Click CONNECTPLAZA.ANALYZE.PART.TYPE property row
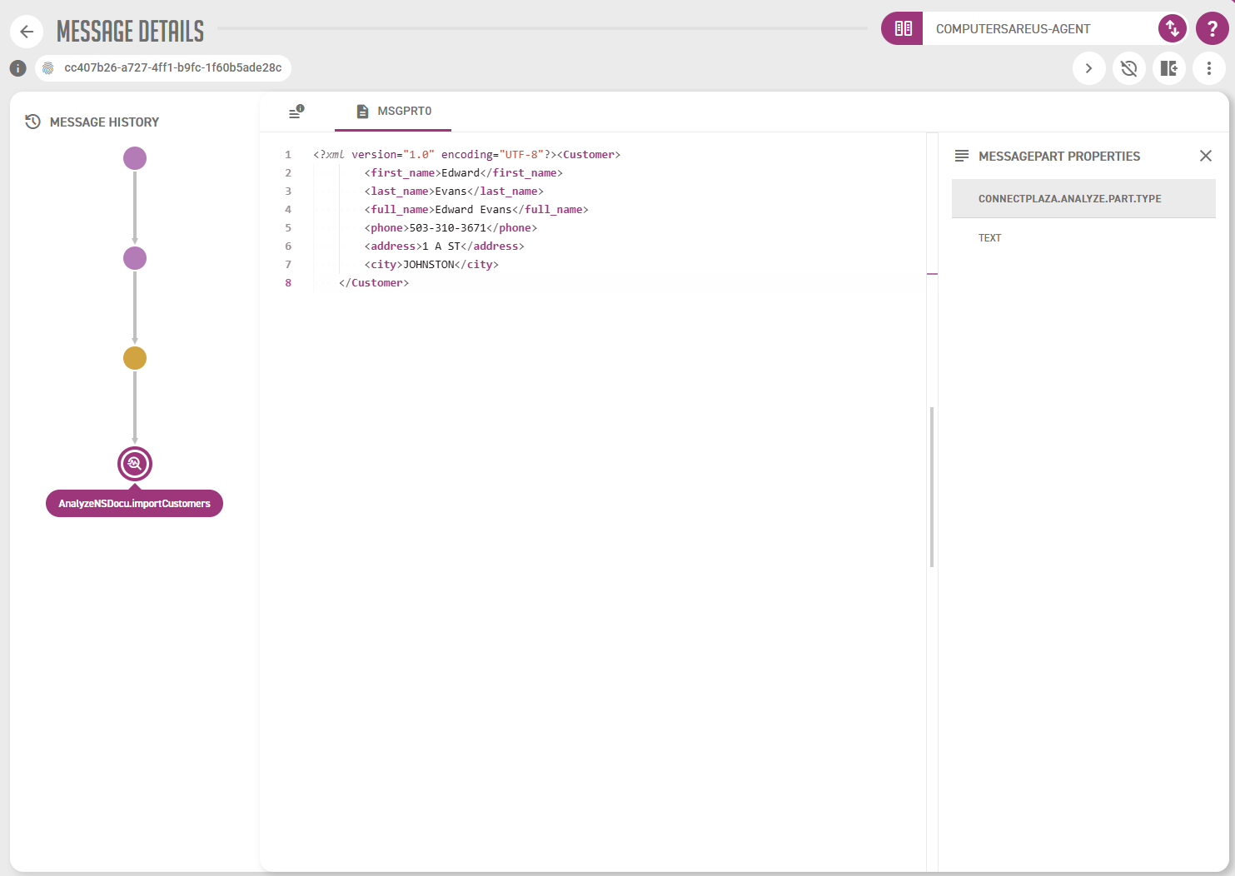The height and width of the screenshot is (876, 1235). tap(1083, 198)
